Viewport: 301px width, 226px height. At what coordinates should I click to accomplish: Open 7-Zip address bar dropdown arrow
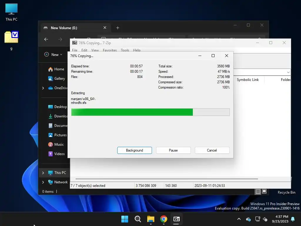point(288,72)
